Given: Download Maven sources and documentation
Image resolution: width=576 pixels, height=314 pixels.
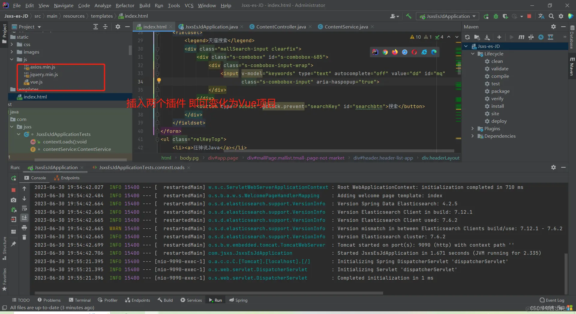Looking at the screenshot, I should 487,37.
